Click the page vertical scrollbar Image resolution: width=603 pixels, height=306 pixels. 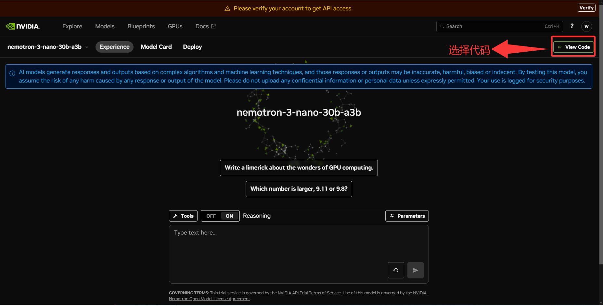601,135
